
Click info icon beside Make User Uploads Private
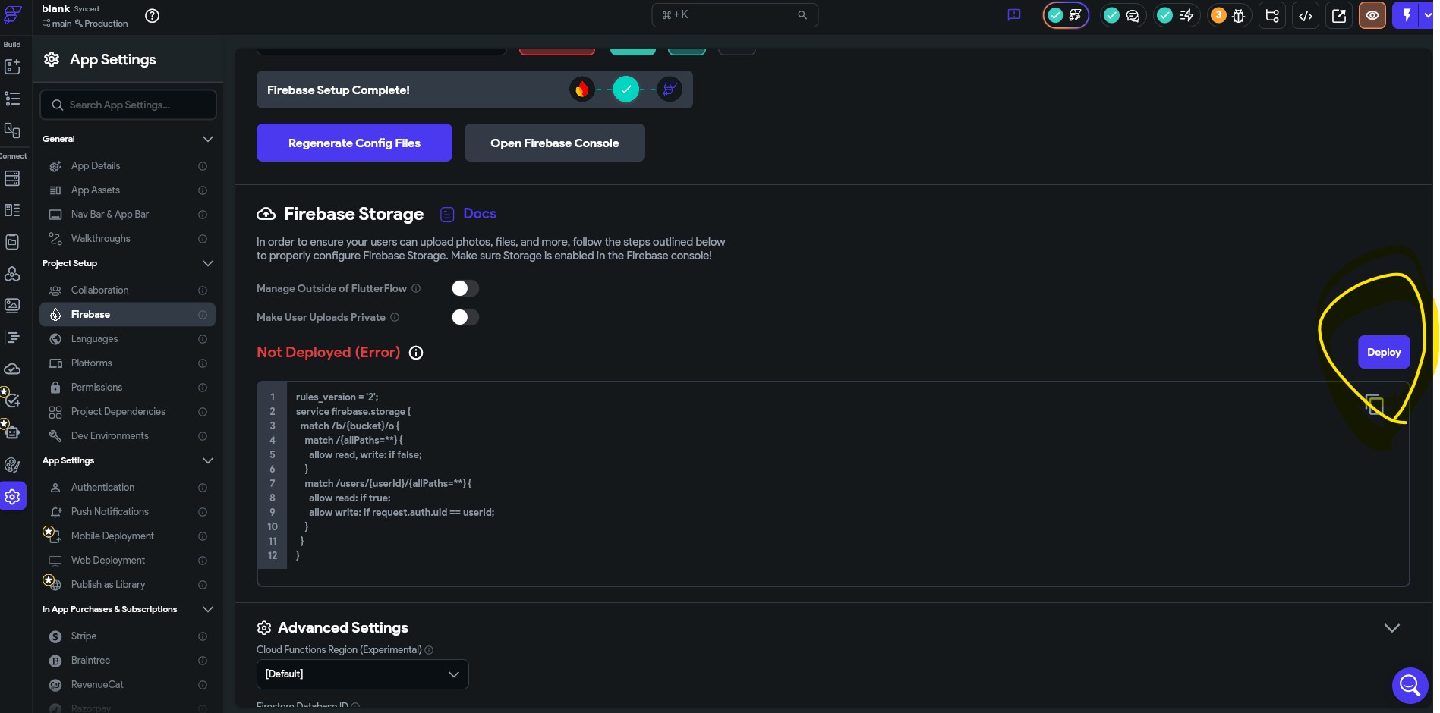pyautogui.click(x=395, y=317)
